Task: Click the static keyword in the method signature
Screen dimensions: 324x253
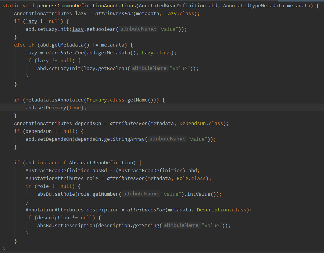Action: 11,6
